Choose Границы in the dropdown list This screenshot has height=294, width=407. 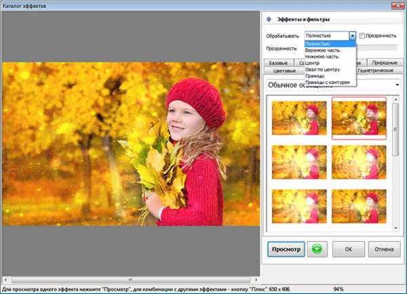click(330, 76)
